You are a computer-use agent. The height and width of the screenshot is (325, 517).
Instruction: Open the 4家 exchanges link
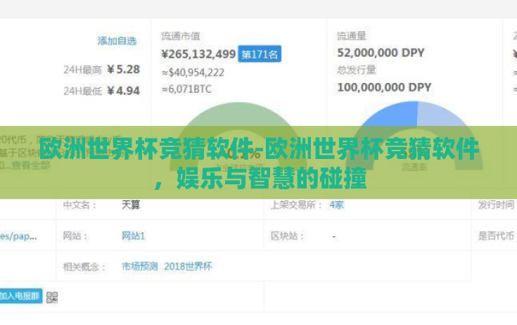337,205
